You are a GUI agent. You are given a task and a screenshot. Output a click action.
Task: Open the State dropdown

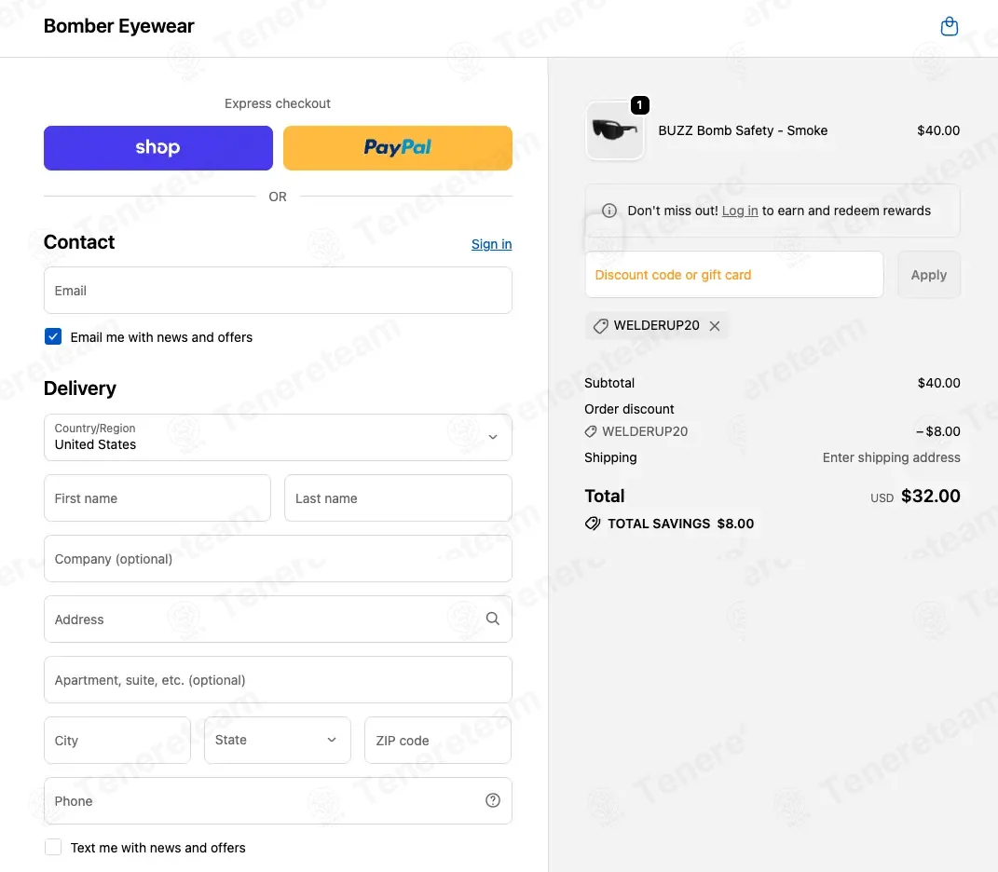(277, 741)
